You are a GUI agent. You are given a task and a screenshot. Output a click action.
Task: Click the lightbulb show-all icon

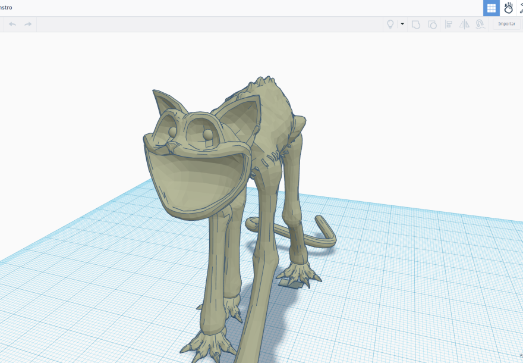[390, 24]
